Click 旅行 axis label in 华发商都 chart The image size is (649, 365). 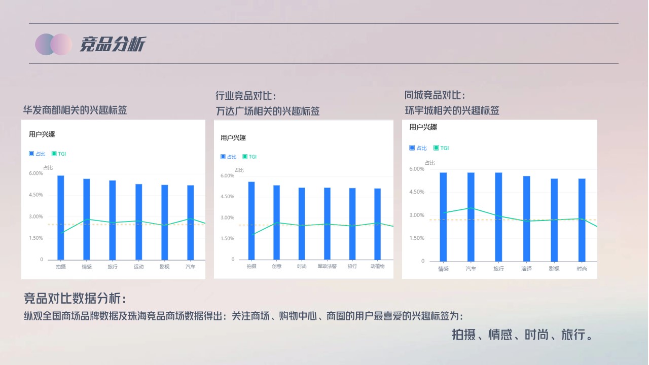[113, 266]
